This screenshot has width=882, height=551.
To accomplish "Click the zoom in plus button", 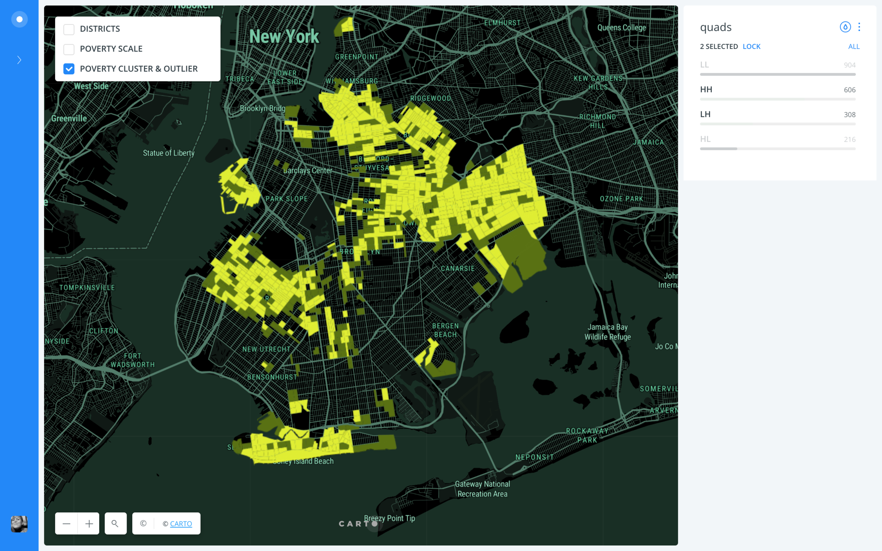I will [89, 523].
